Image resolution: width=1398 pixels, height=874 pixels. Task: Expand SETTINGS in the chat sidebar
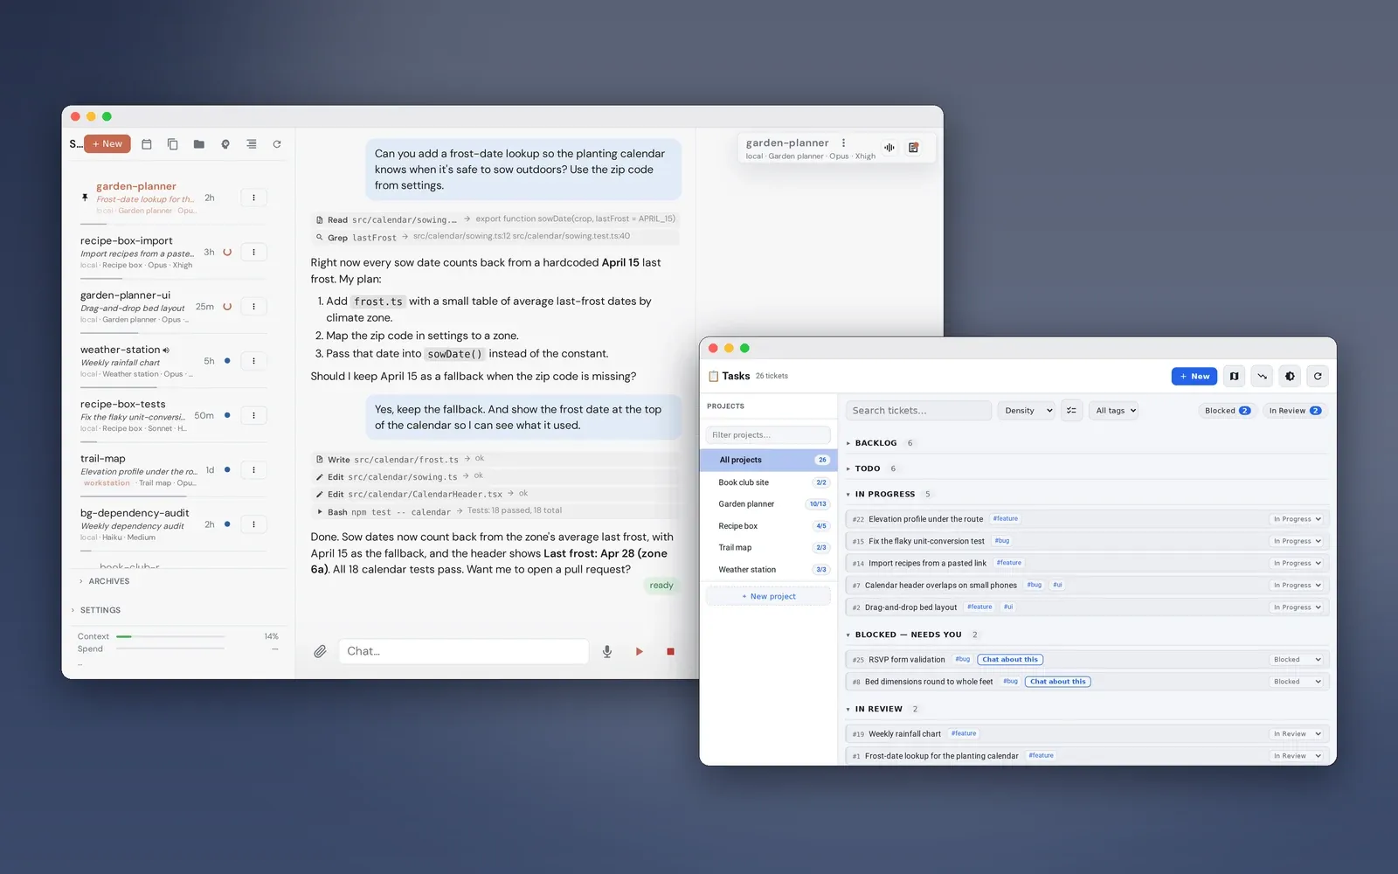click(96, 610)
